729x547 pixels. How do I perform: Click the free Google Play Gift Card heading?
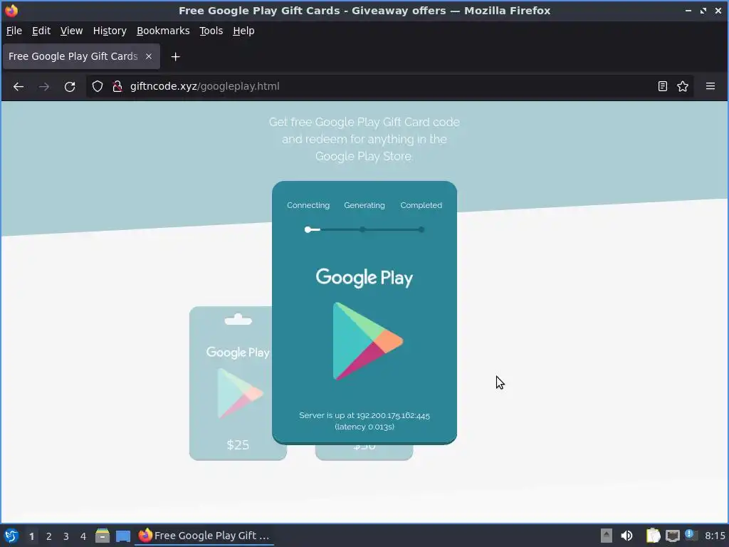click(x=364, y=139)
